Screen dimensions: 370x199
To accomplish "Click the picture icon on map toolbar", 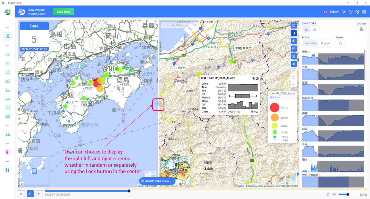I will [x=294, y=41].
